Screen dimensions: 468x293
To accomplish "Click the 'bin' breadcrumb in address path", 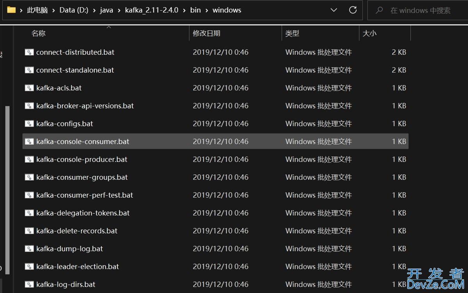I will 195,10.
